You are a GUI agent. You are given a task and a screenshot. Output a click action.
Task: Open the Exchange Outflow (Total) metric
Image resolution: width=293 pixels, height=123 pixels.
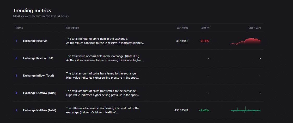pyautogui.click(x=39, y=93)
